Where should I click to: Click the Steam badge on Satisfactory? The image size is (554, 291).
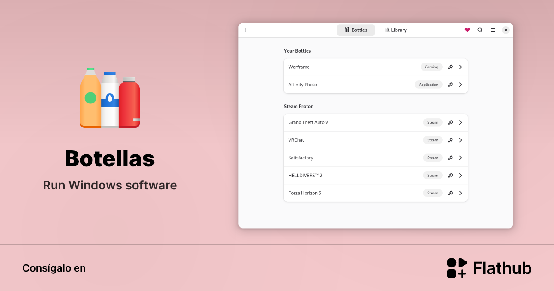433,158
